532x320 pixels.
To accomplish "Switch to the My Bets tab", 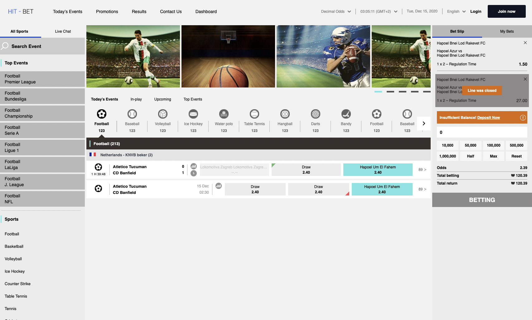I will 507,31.
